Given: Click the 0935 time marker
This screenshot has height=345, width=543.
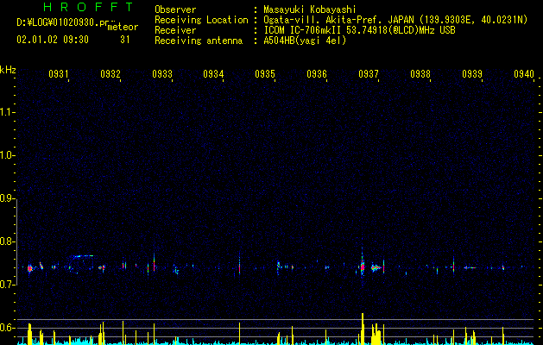Looking at the screenshot, I should pos(265,74).
